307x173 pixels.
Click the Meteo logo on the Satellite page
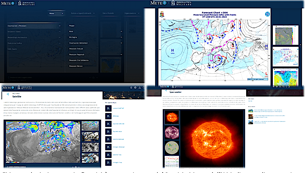pyautogui.click(x=8, y=88)
